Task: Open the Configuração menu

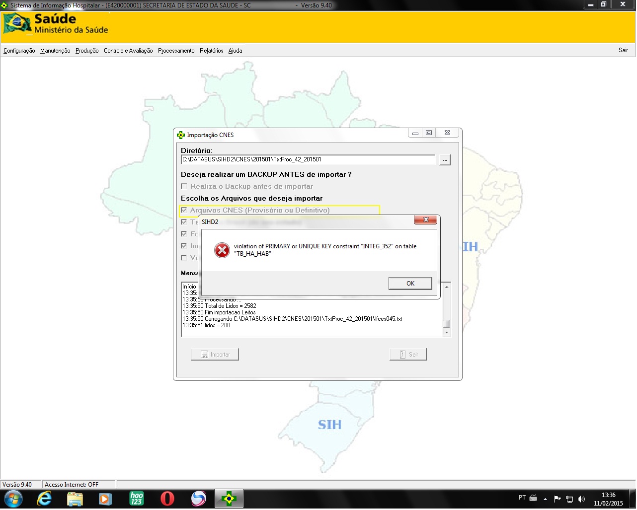Action: pos(19,51)
